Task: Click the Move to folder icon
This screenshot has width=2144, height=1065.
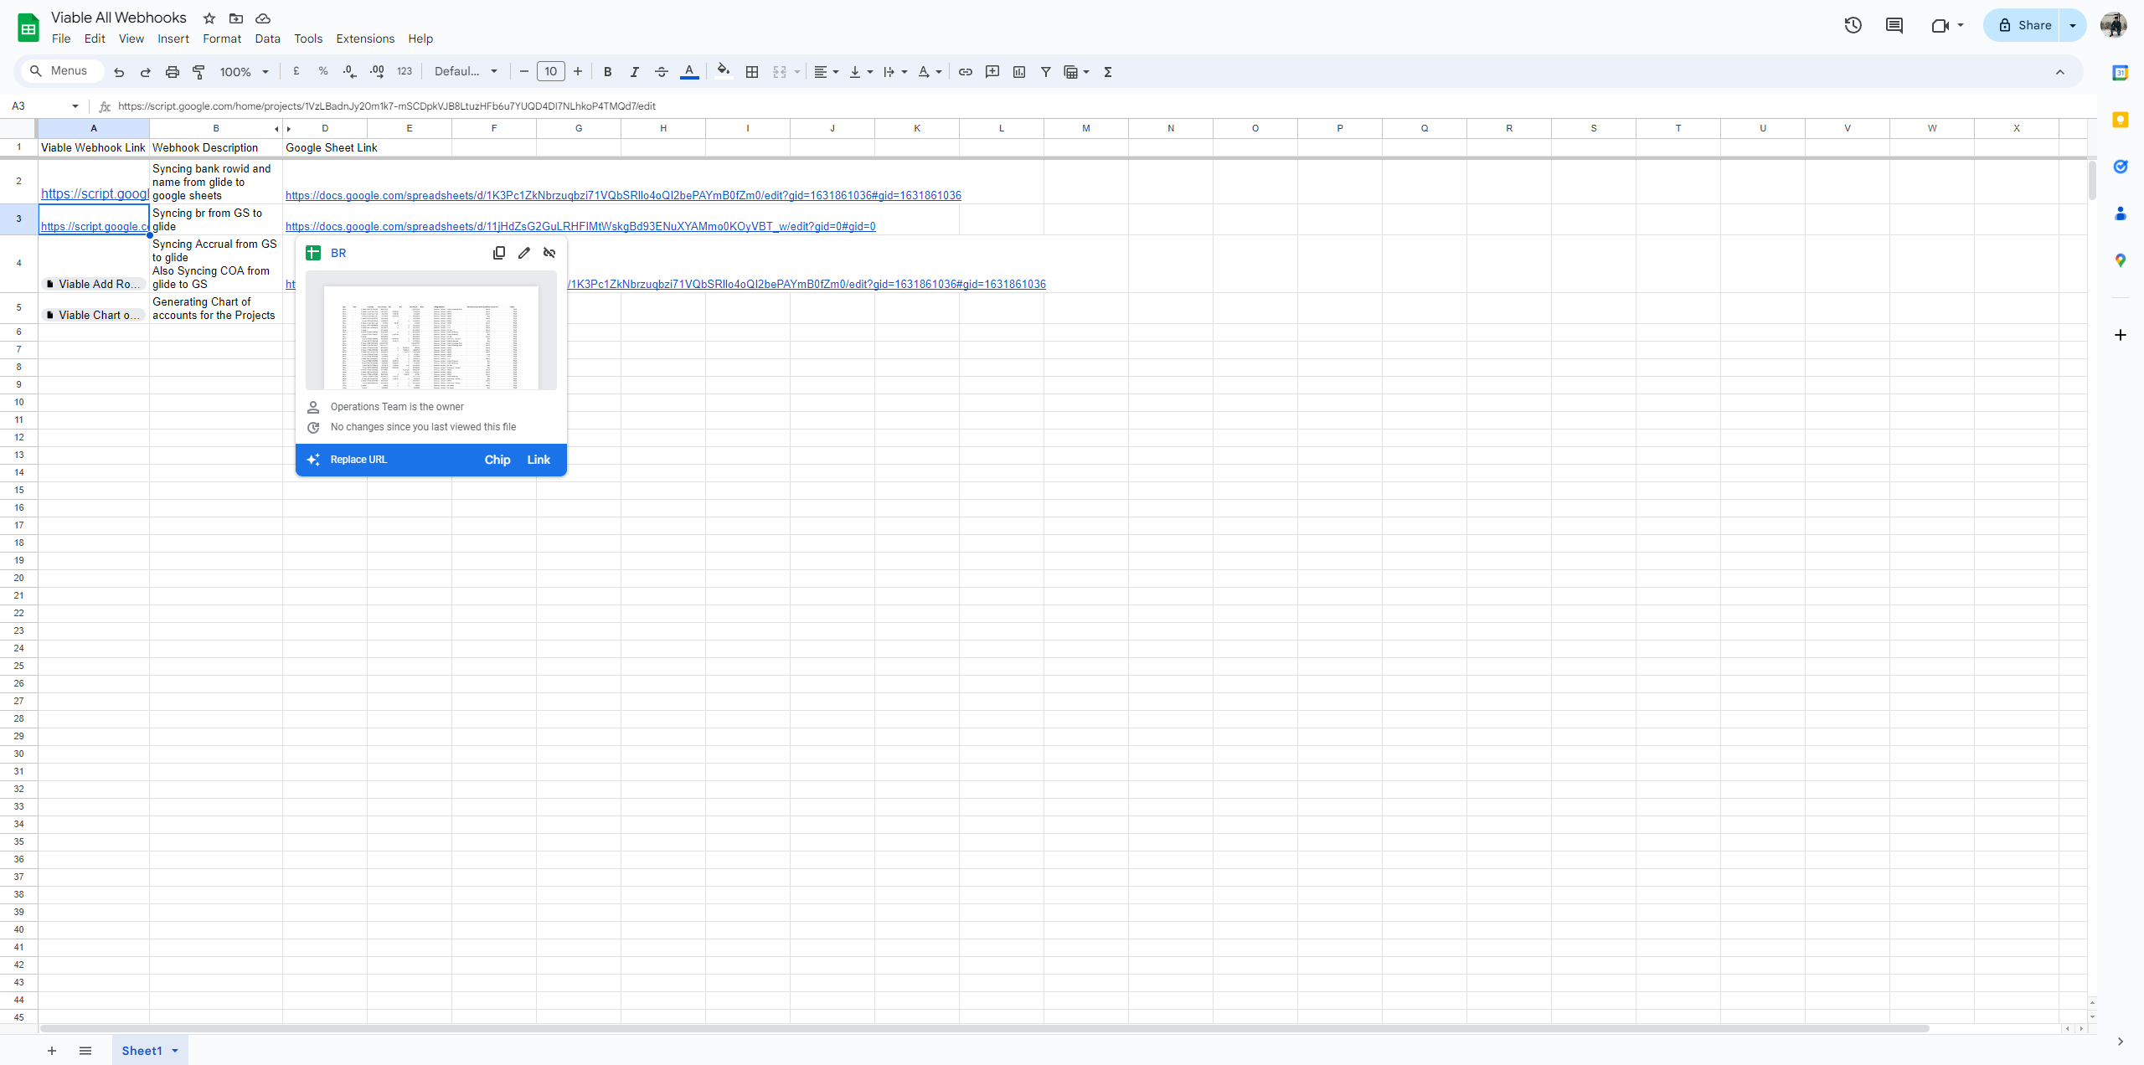Action: (236, 18)
